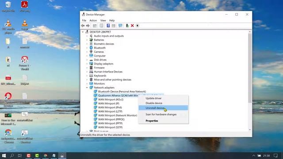The image size is (283, 159).
Task: Click the Update driver toolbar icon
Action: [127, 26]
